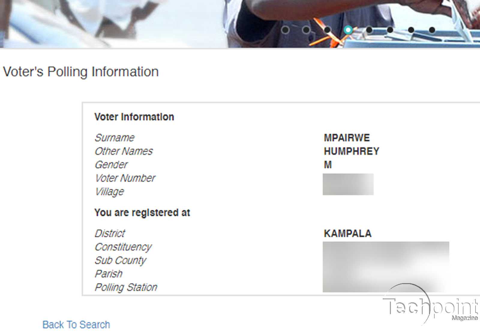Expand the Voter Information section header
The image size is (480, 332).
pyautogui.click(x=134, y=117)
